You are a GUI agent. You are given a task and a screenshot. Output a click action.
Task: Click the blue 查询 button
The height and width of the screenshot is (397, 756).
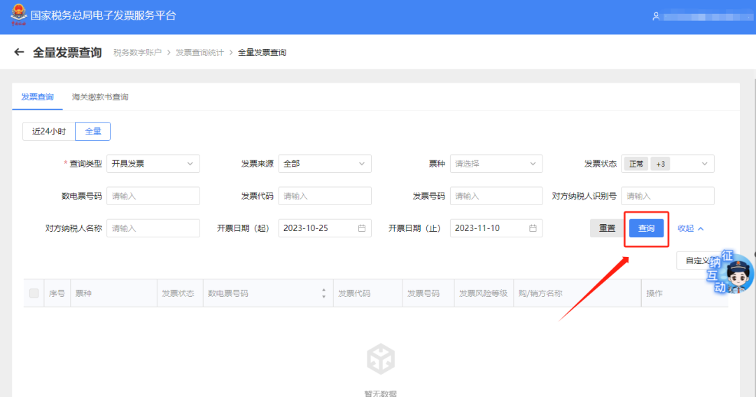pos(646,228)
